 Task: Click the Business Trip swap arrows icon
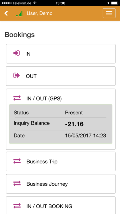point(17,161)
